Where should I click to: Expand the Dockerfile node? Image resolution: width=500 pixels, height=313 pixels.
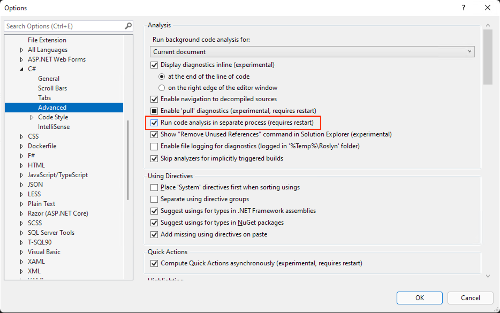(x=22, y=146)
